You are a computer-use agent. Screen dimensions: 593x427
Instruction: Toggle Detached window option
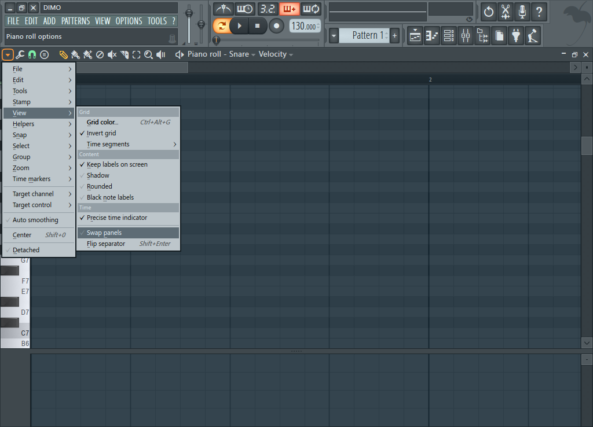39,250
